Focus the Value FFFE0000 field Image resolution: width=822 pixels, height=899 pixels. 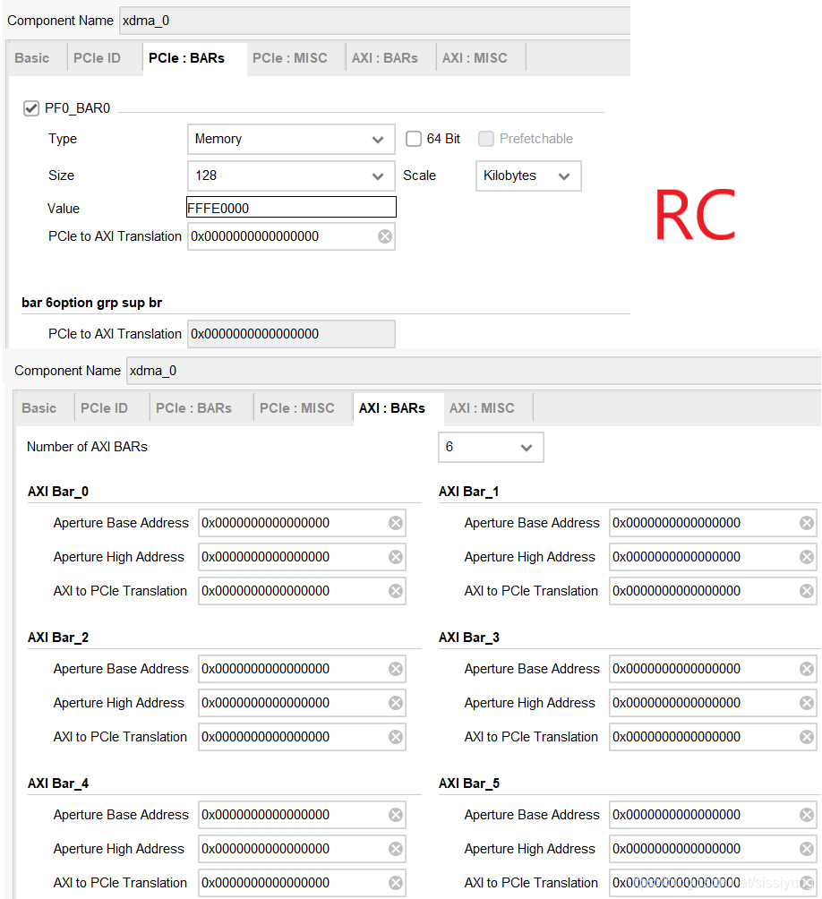291,208
